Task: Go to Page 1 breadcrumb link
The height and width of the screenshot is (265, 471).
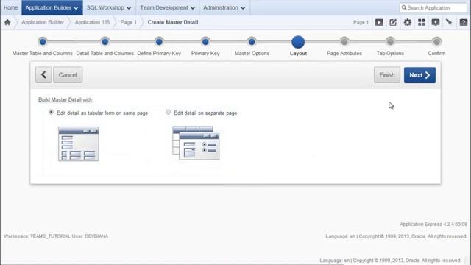Action: click(128, 22)
